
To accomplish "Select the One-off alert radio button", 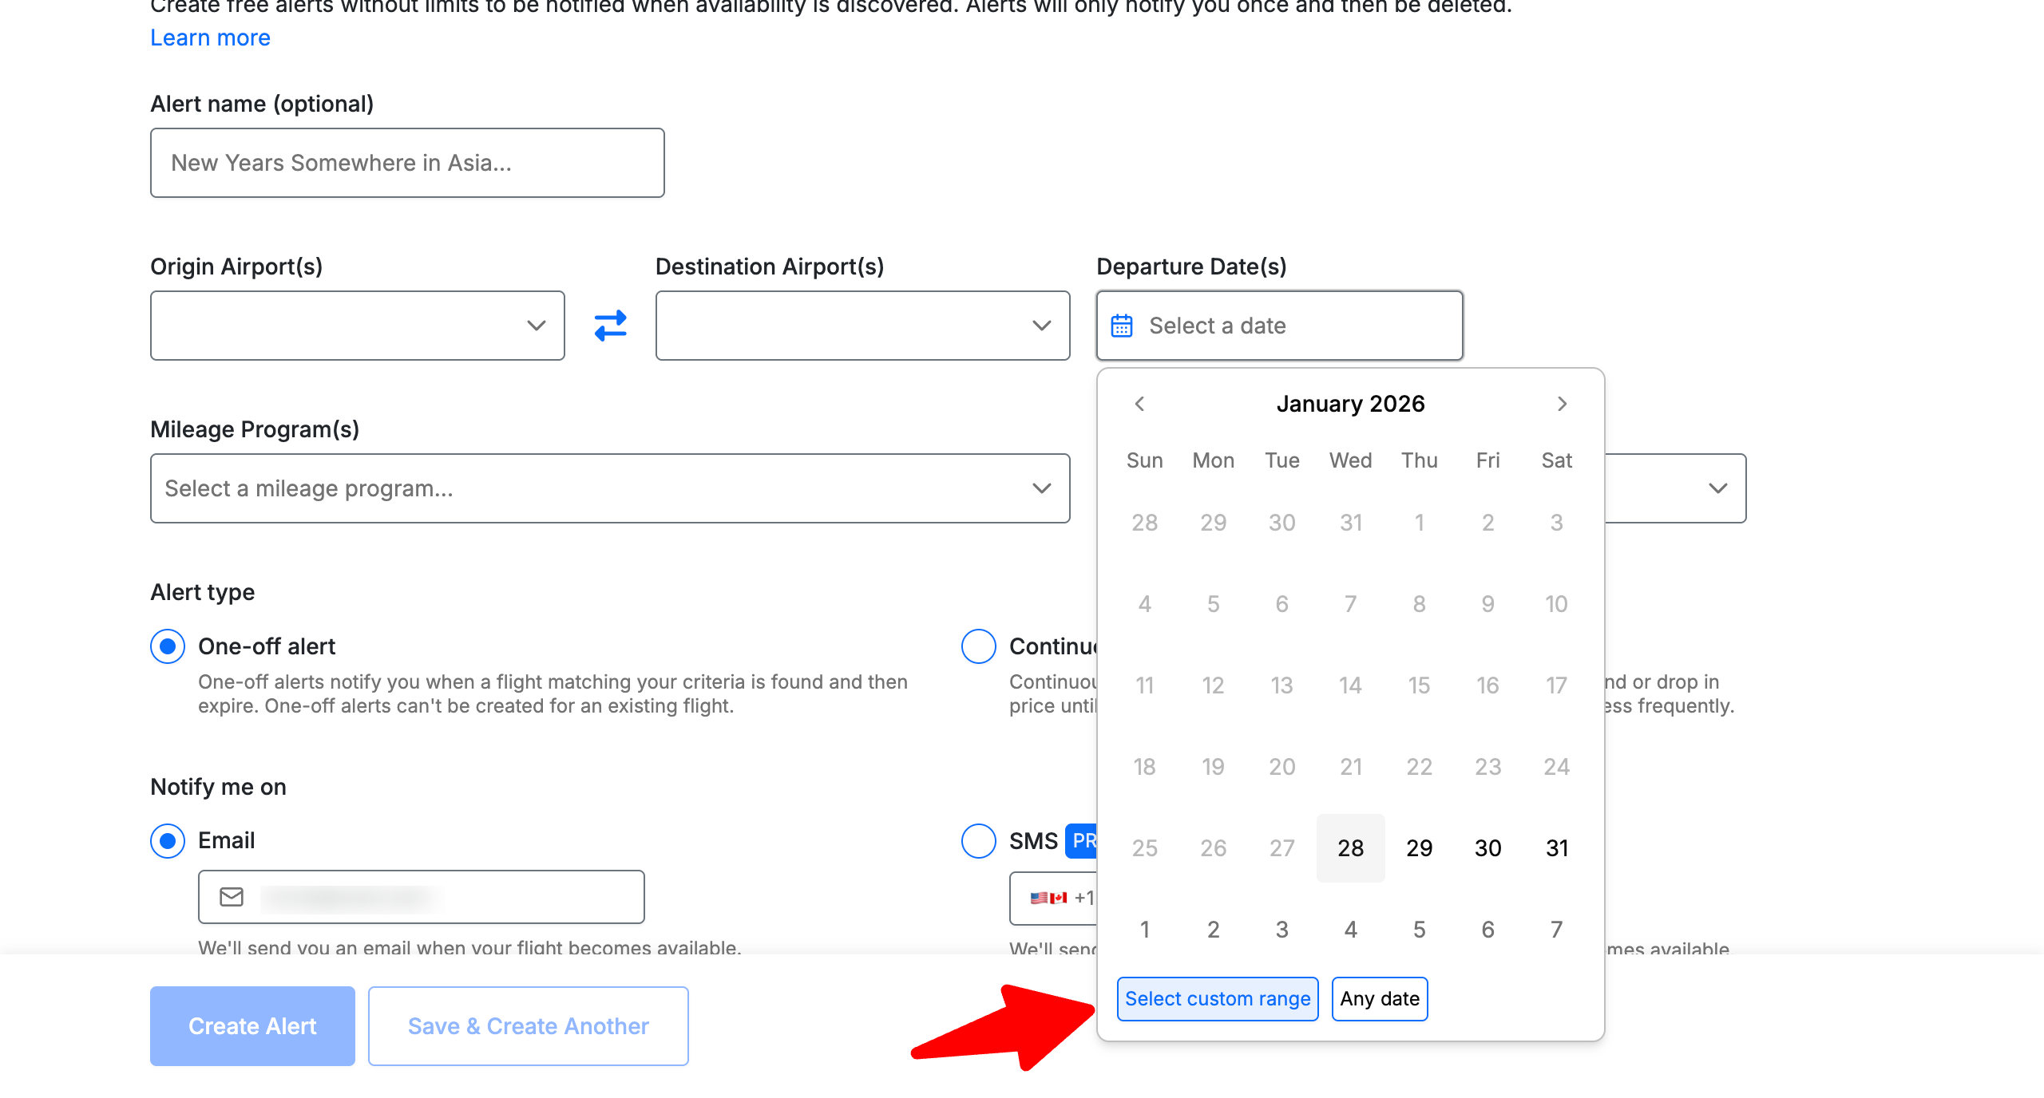I will (168, 646).
